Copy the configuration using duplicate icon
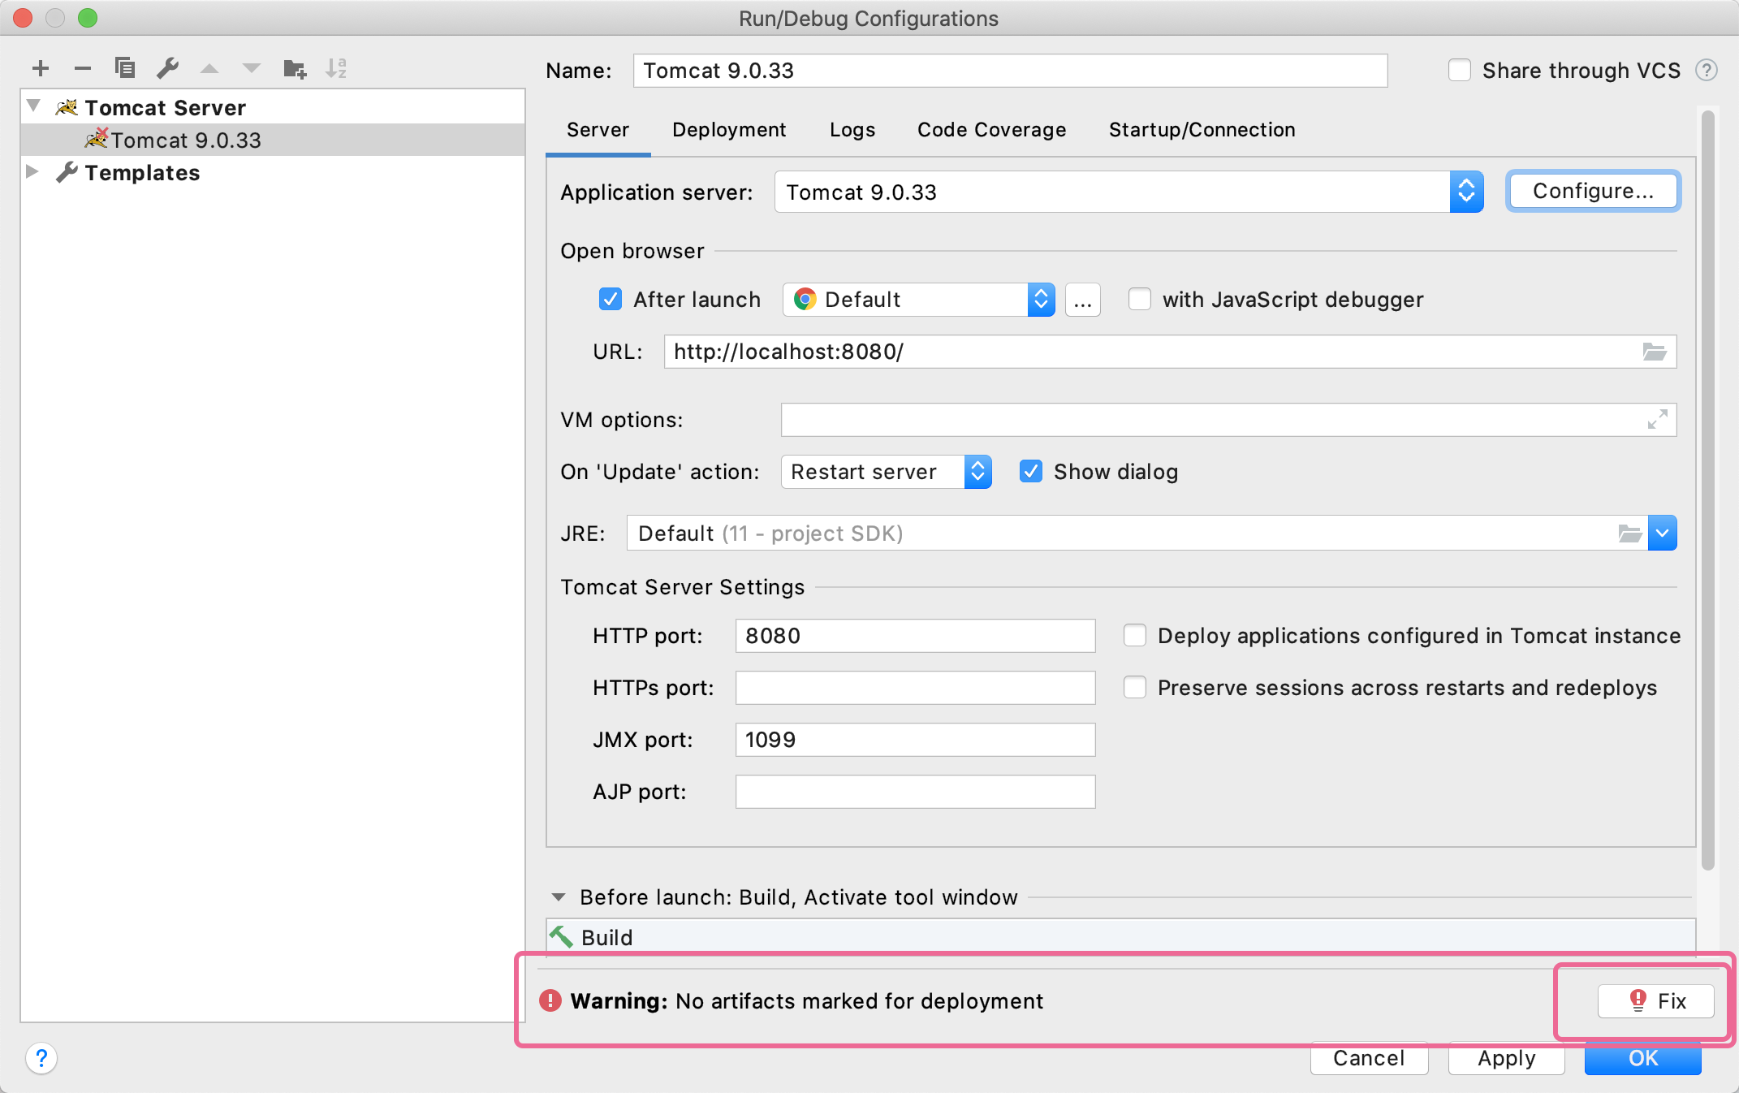The width and height of the screenshot is (1739, 1093). (x=124, y=67)
